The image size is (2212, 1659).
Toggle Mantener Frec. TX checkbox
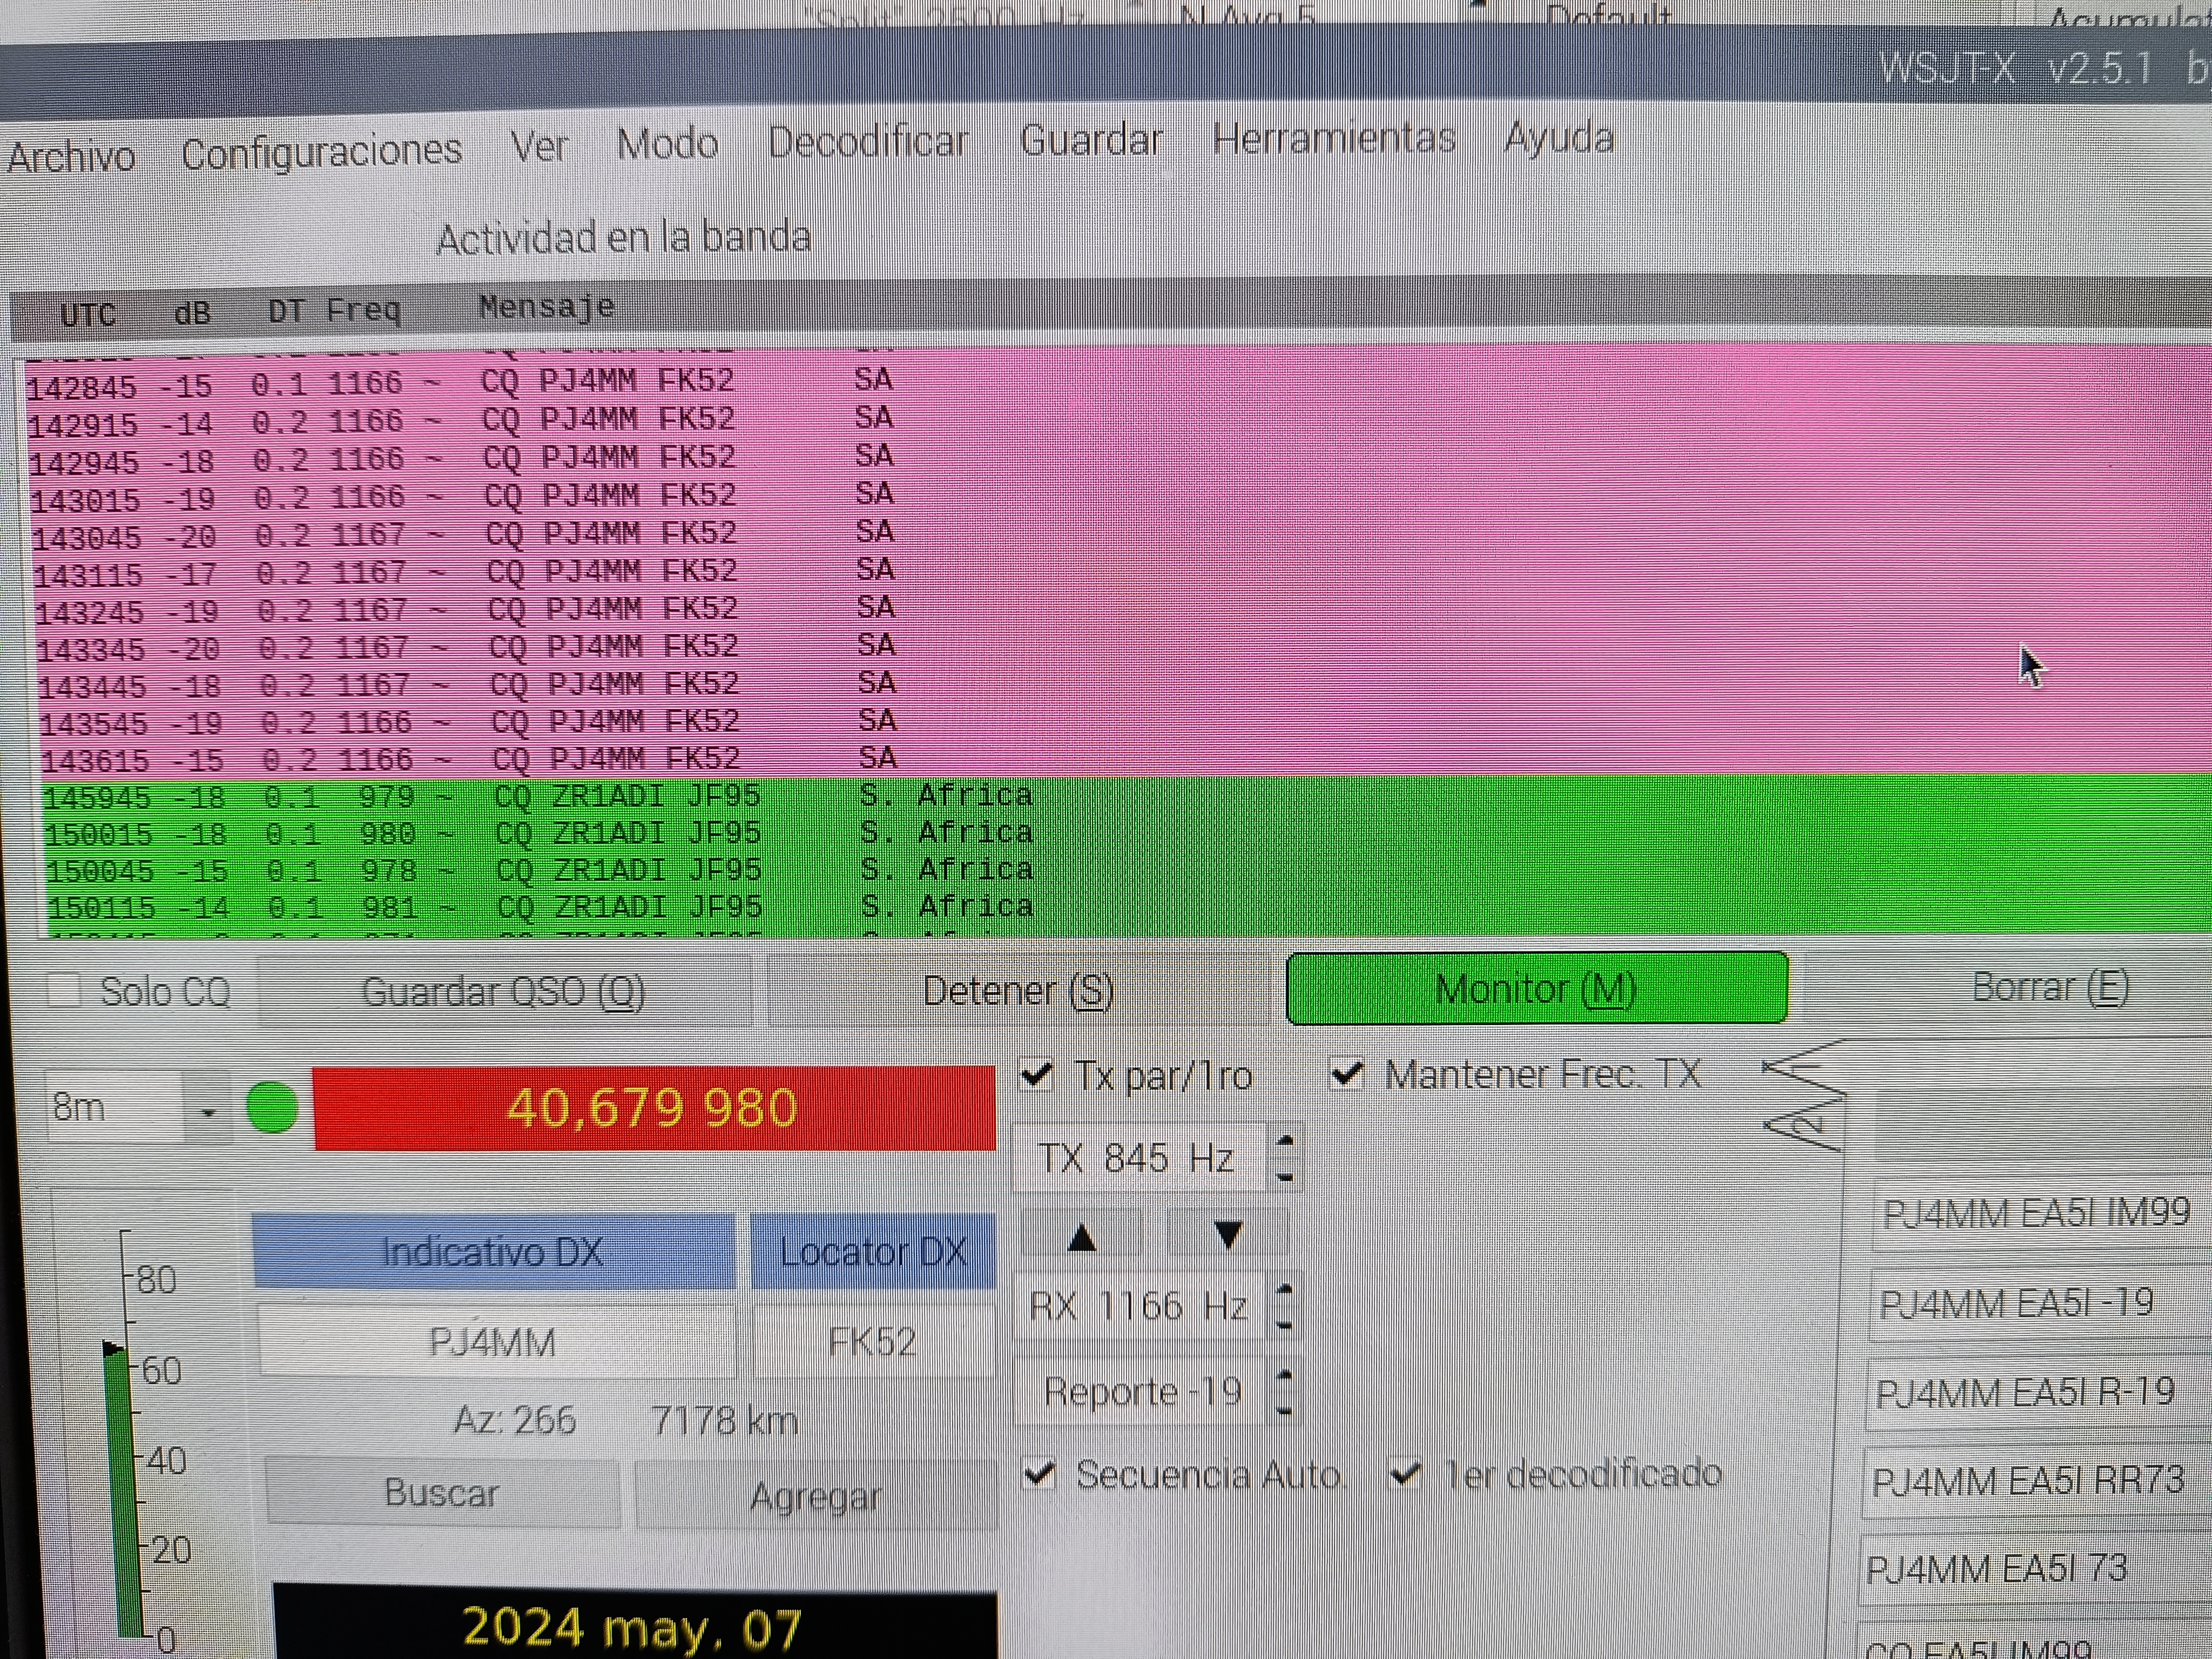1347,1074
